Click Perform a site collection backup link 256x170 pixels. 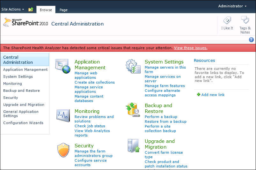(160, 129)
